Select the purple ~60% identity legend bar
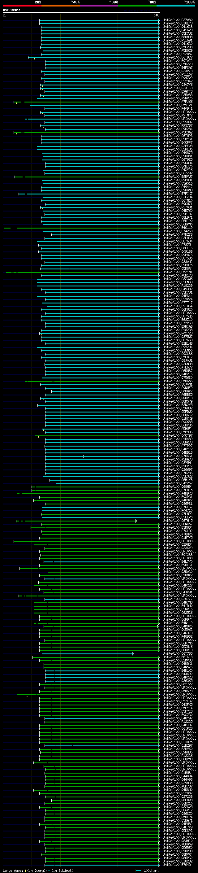 (99, 6)
